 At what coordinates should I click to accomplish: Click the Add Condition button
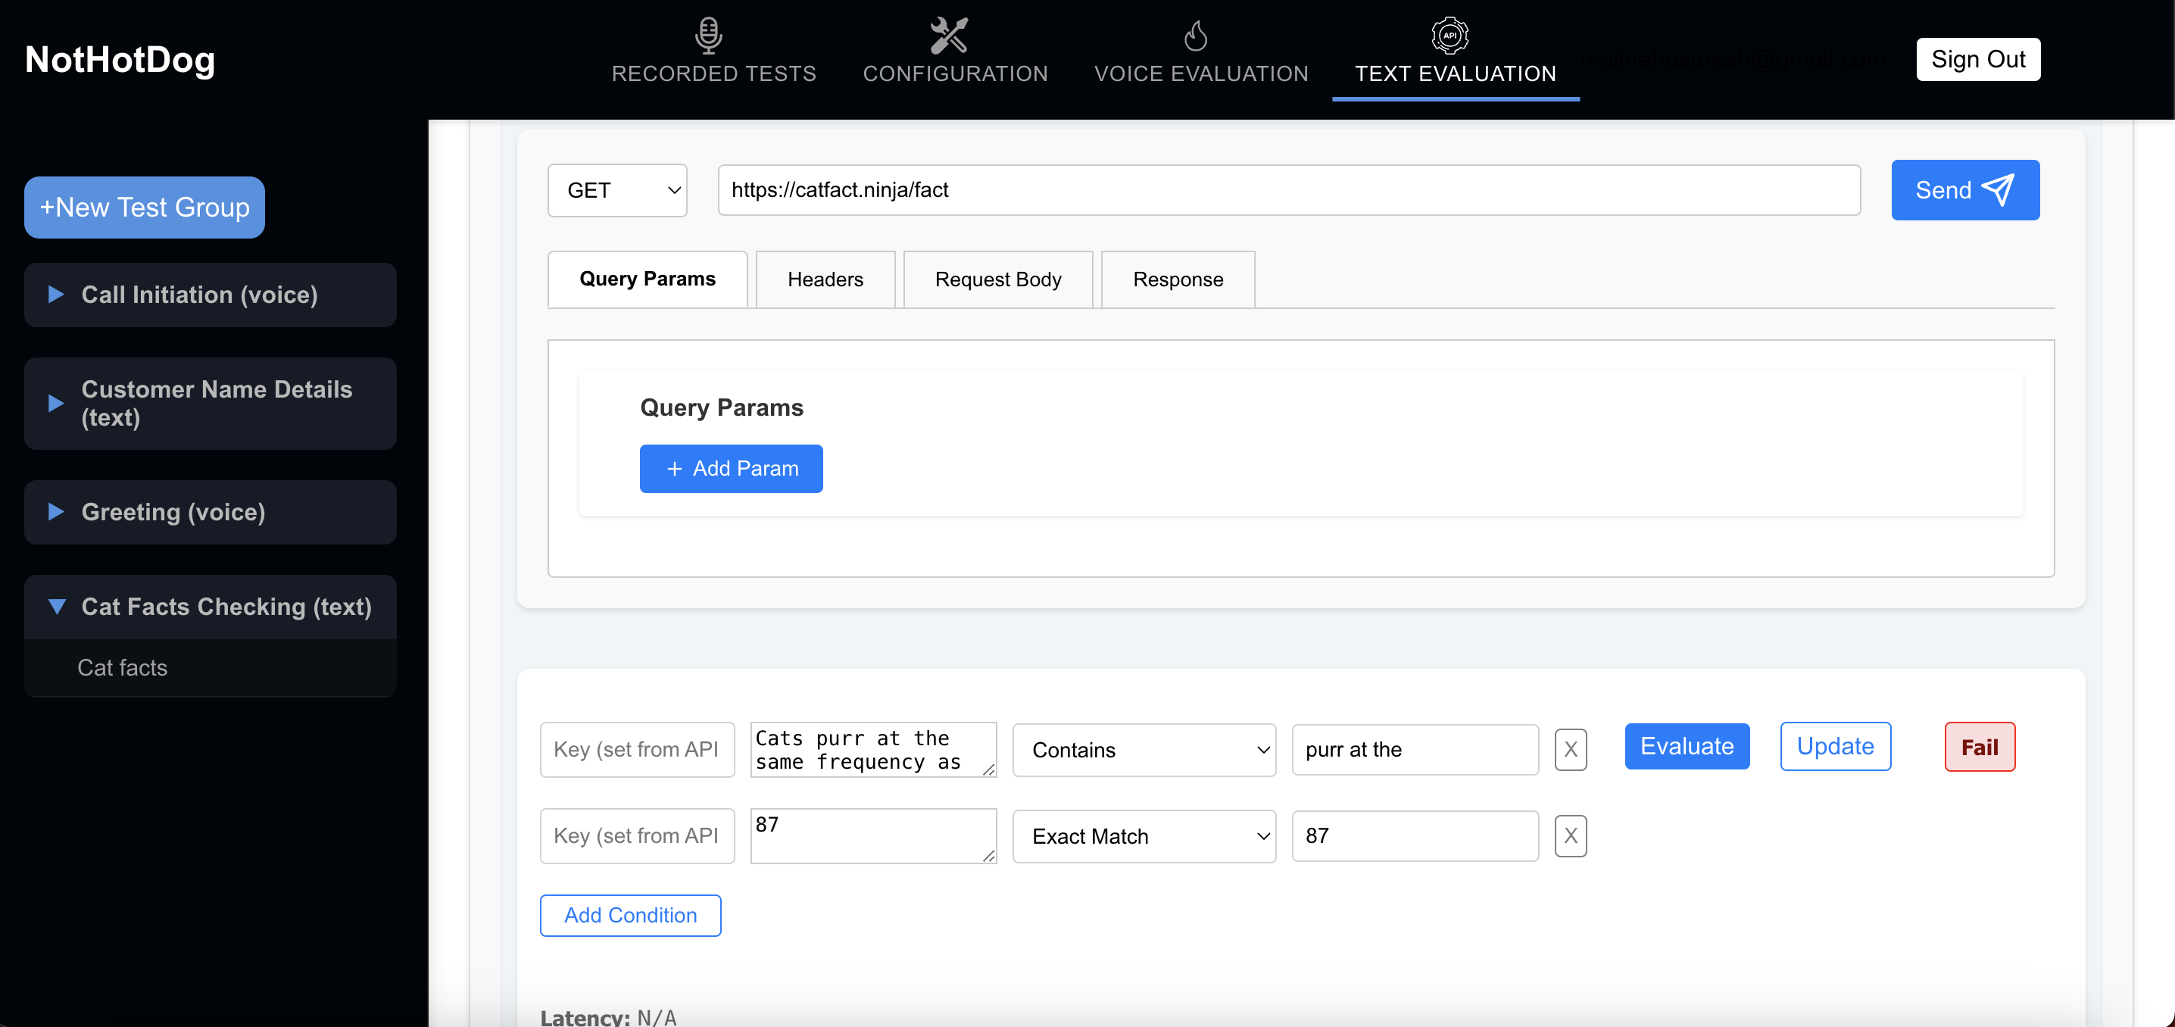coord(630,915)
